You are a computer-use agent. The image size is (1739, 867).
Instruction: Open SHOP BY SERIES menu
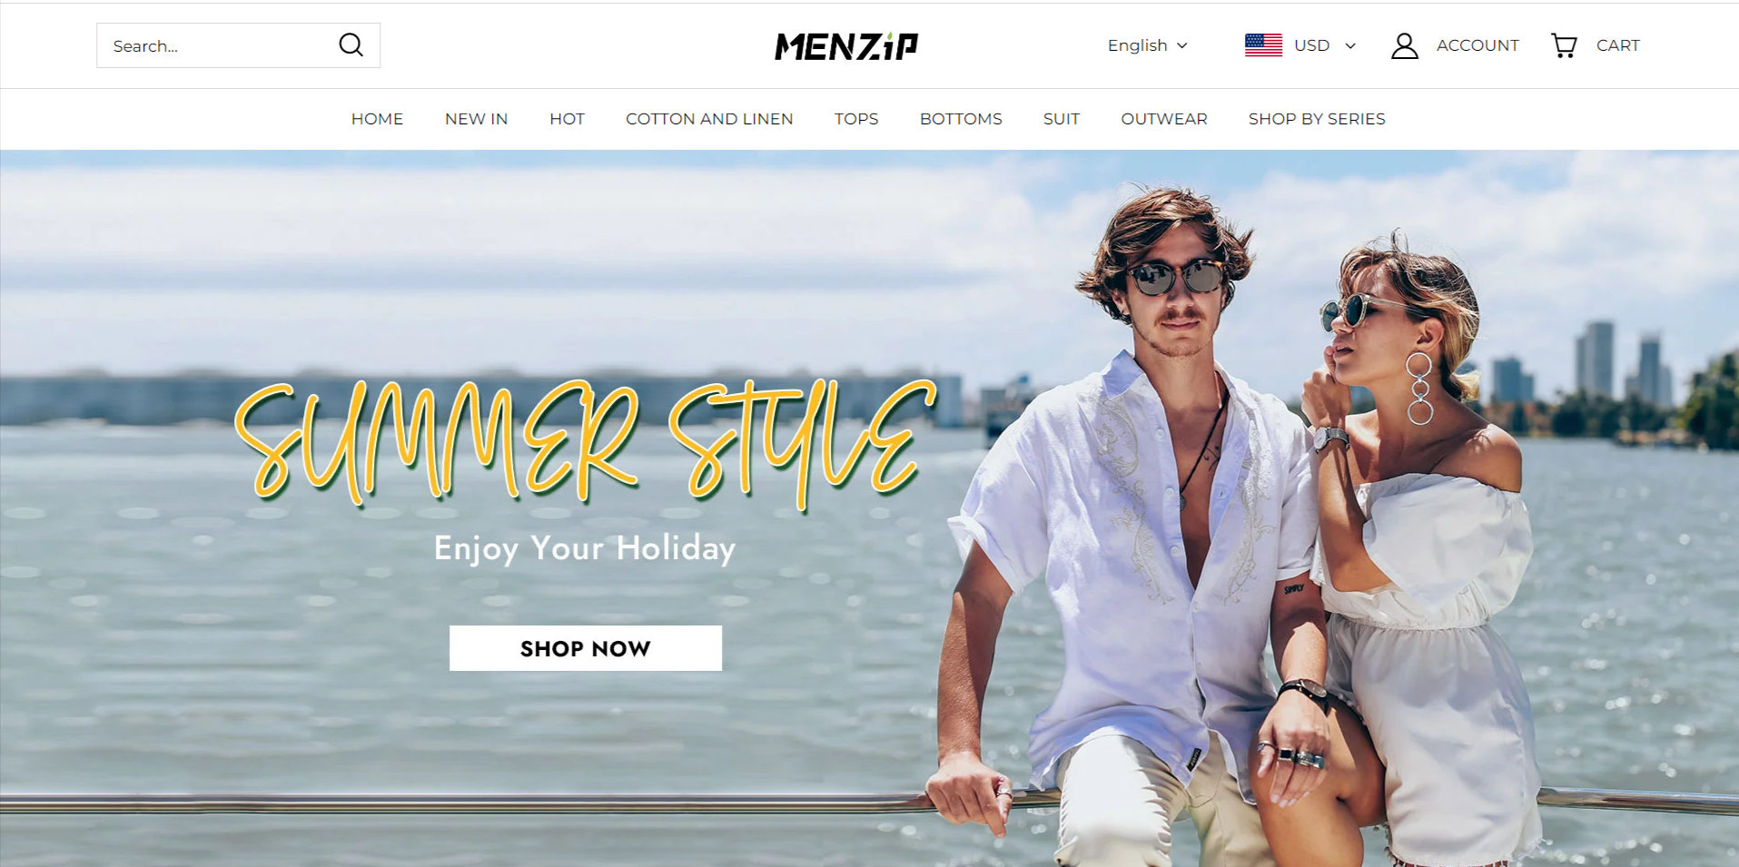[x=1317, y=119]
